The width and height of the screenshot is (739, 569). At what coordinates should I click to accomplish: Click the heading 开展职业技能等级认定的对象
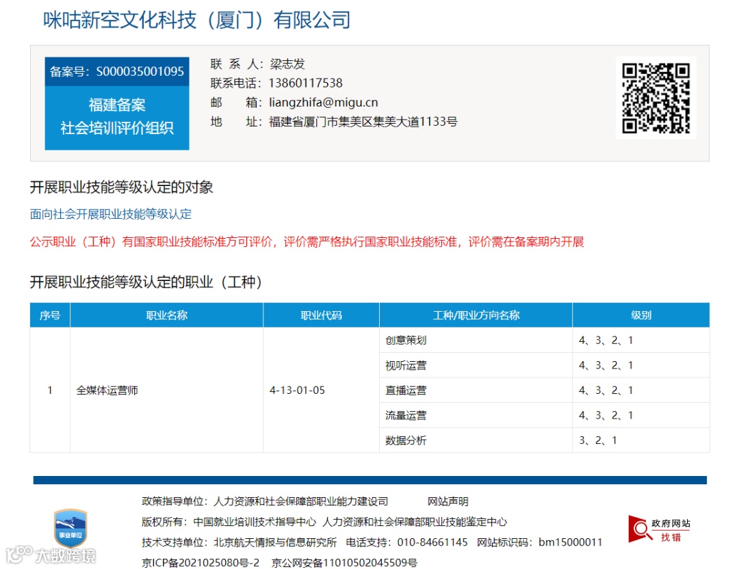[x=122, y=187]
